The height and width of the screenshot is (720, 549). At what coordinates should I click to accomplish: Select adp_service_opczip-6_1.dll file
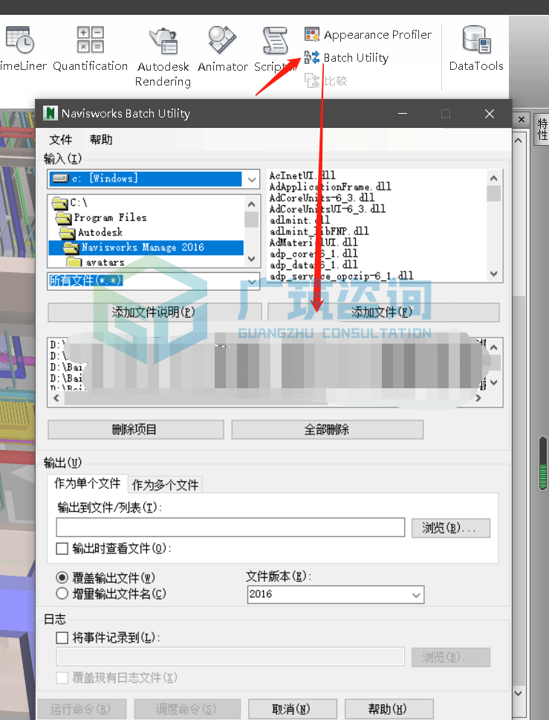pyautogui.click(x=341, y=275)
